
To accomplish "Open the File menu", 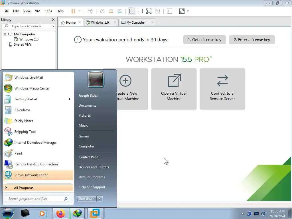I will coord(6,11).
